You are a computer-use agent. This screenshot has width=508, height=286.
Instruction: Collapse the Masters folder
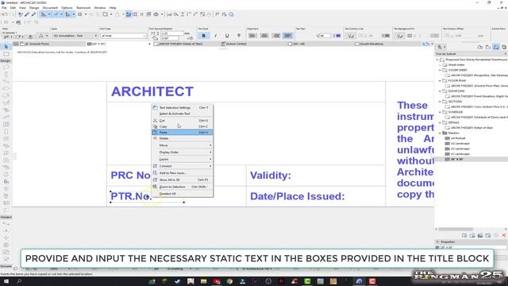(440, 133)
